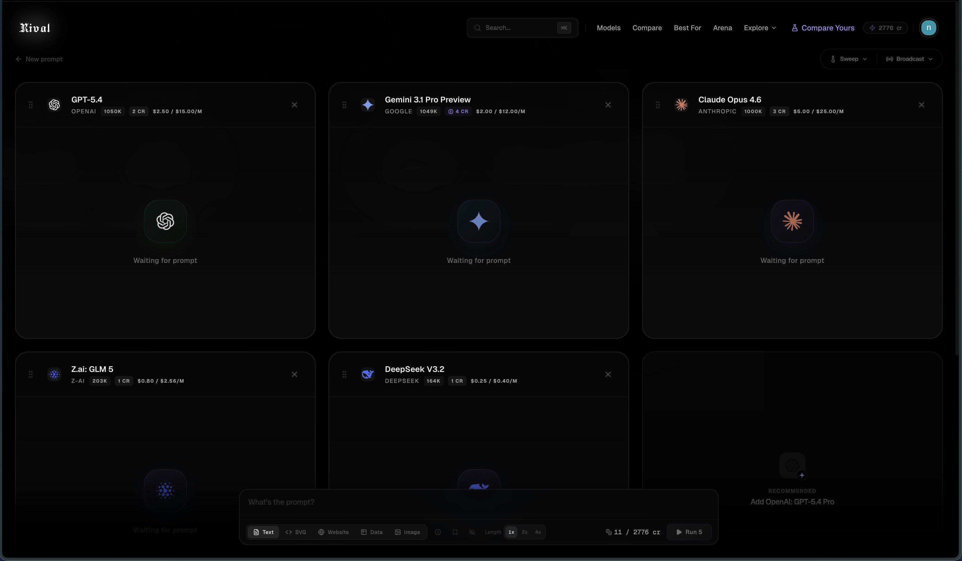Screen dimensions: 962x561
Task: Remove Claude Opus 4.6 card via X
Action: [x=921, y=105]
